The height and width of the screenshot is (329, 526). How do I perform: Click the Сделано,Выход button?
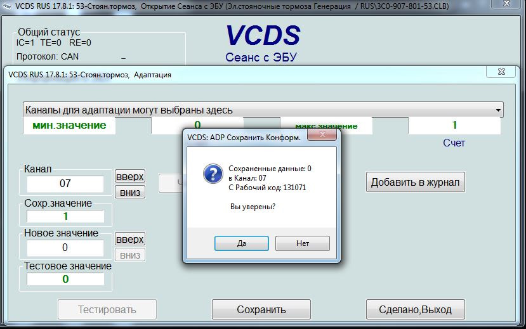[x=416, y=309]
